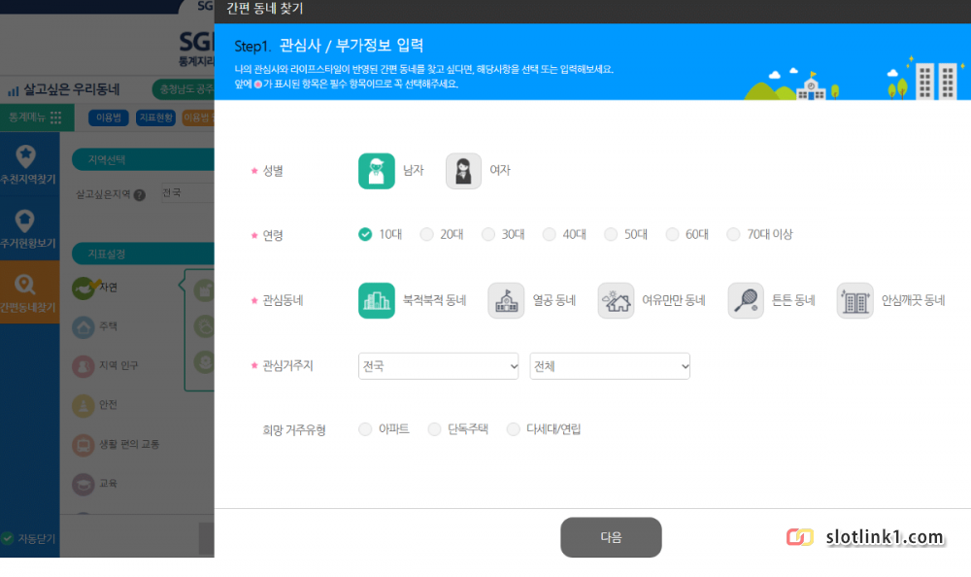Screen dimensions: 971x577
Task: Open the 전체 district dropdown
Action: click(x=610, y=366)
